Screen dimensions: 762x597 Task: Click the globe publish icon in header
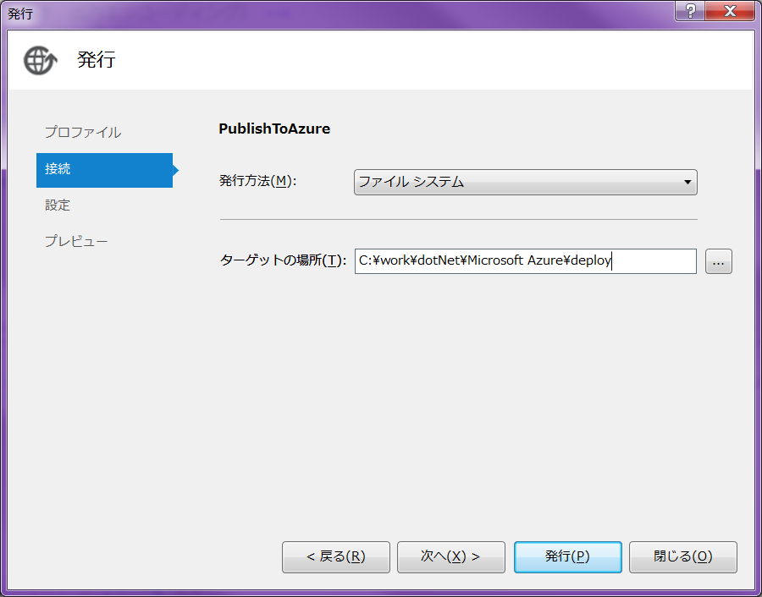pyautogui.click(x=41, y=60)
